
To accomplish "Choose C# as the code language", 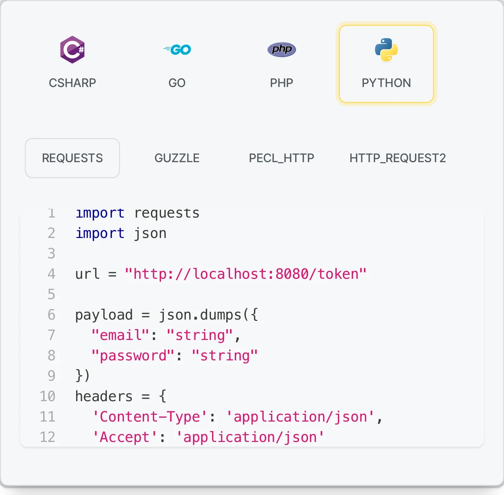I will click(72, 65).
